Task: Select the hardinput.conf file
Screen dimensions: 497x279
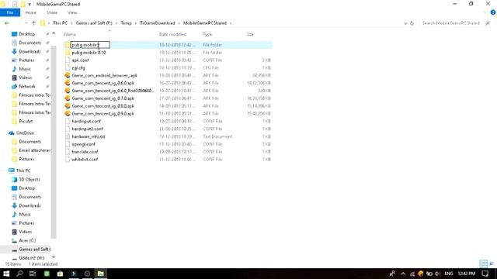Action: click(86, 121)
